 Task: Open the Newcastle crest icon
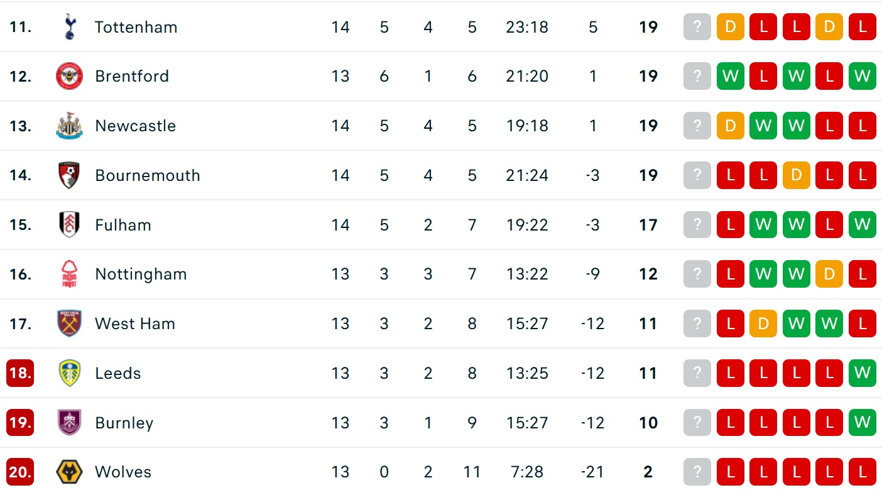[69, 126]
